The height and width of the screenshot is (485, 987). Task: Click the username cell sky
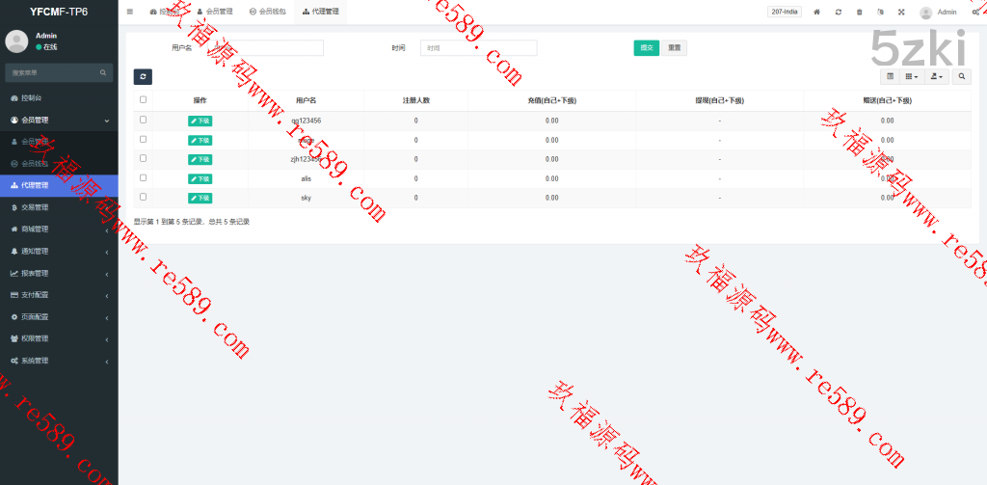point(306,198)
